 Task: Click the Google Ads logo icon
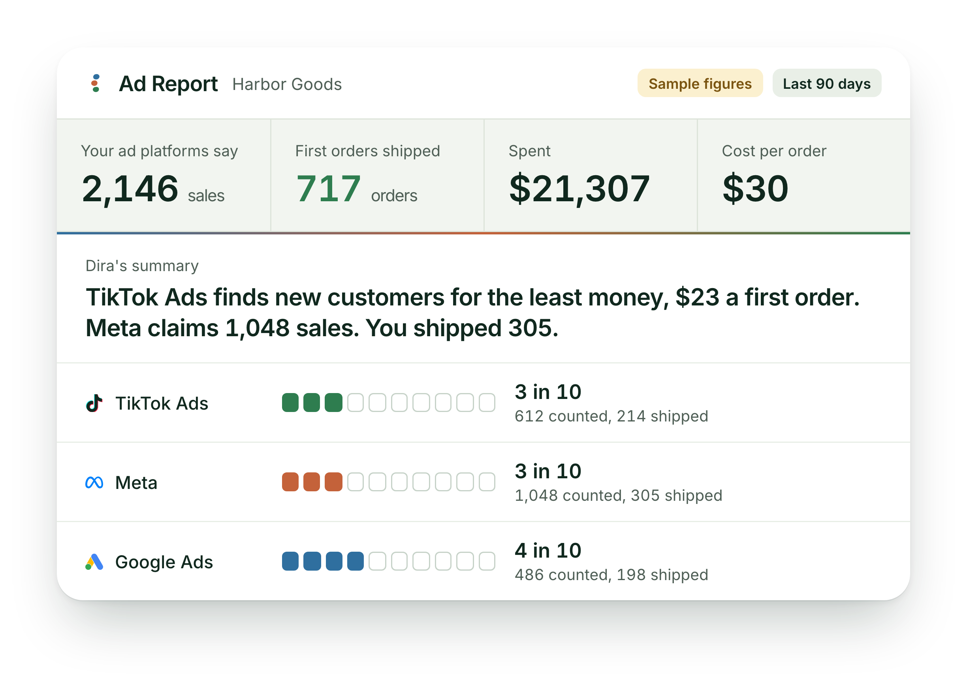tap(94, 562)
